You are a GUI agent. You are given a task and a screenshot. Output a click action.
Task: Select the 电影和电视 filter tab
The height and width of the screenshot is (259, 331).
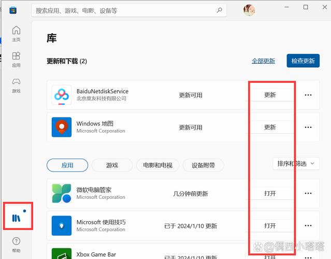tap(157, 165)
